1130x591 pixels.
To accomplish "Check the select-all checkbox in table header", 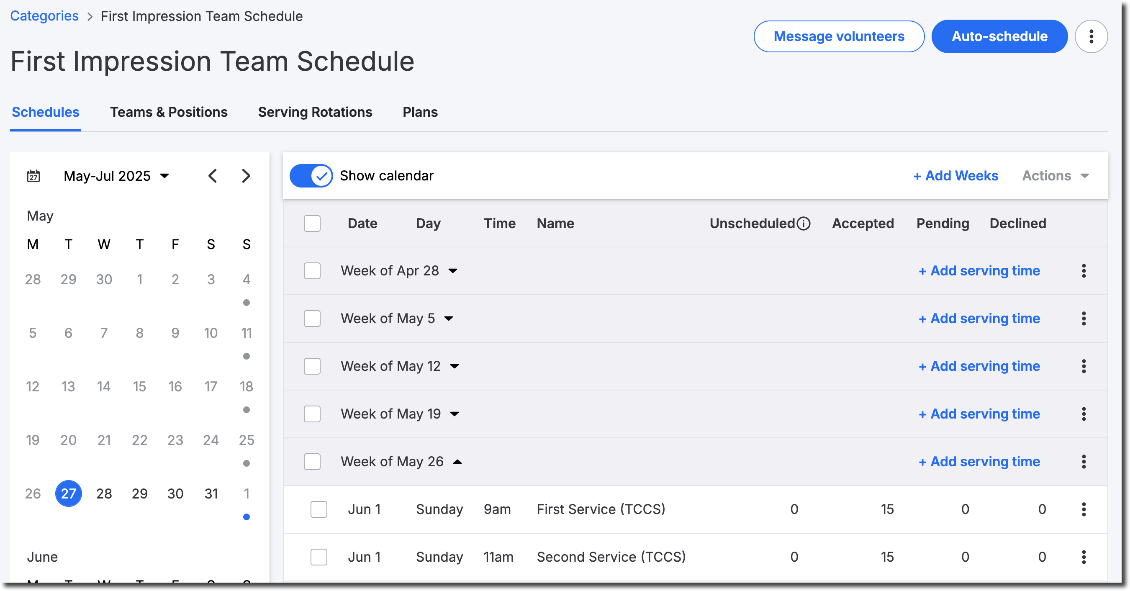I will 312,224.
